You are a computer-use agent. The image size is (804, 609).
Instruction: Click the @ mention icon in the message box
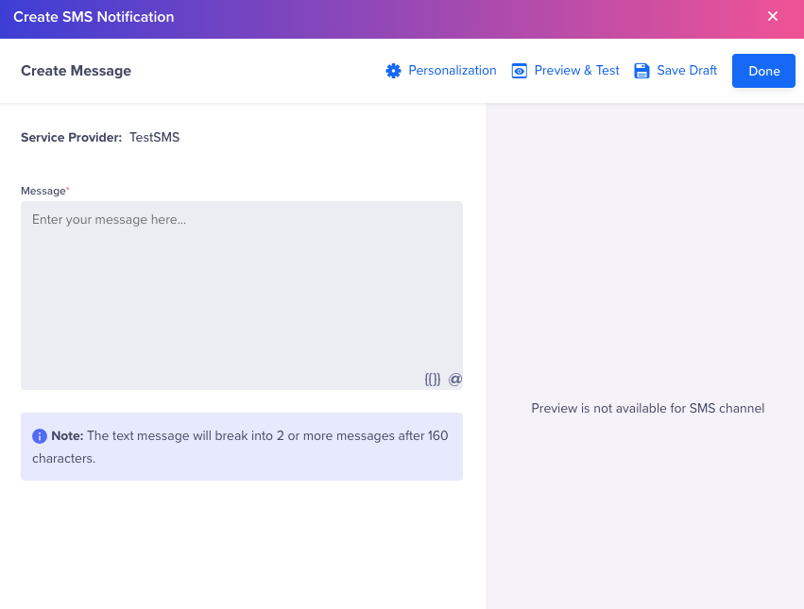455,380
